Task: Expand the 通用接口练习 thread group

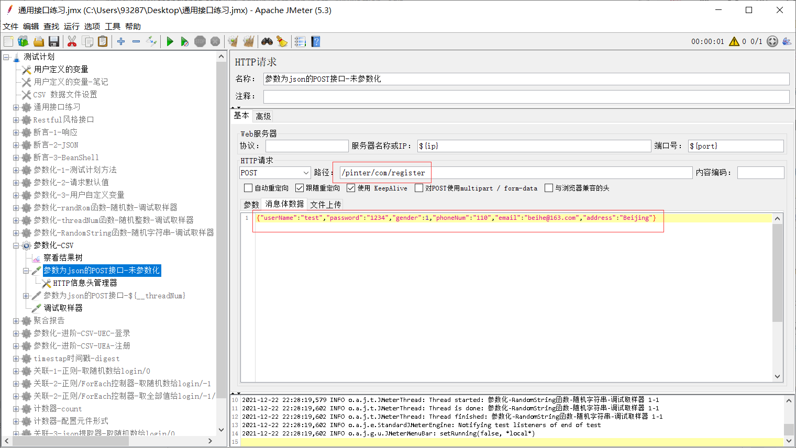Action: pos(16,107)
